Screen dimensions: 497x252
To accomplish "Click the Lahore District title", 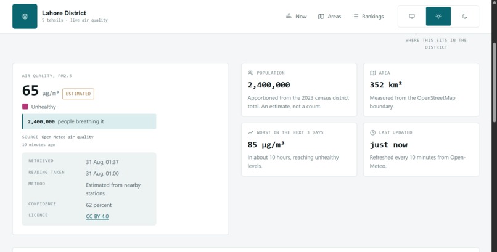I will tap(64, 14).
